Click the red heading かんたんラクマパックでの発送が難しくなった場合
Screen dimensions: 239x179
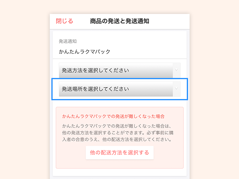pos(114,117)
